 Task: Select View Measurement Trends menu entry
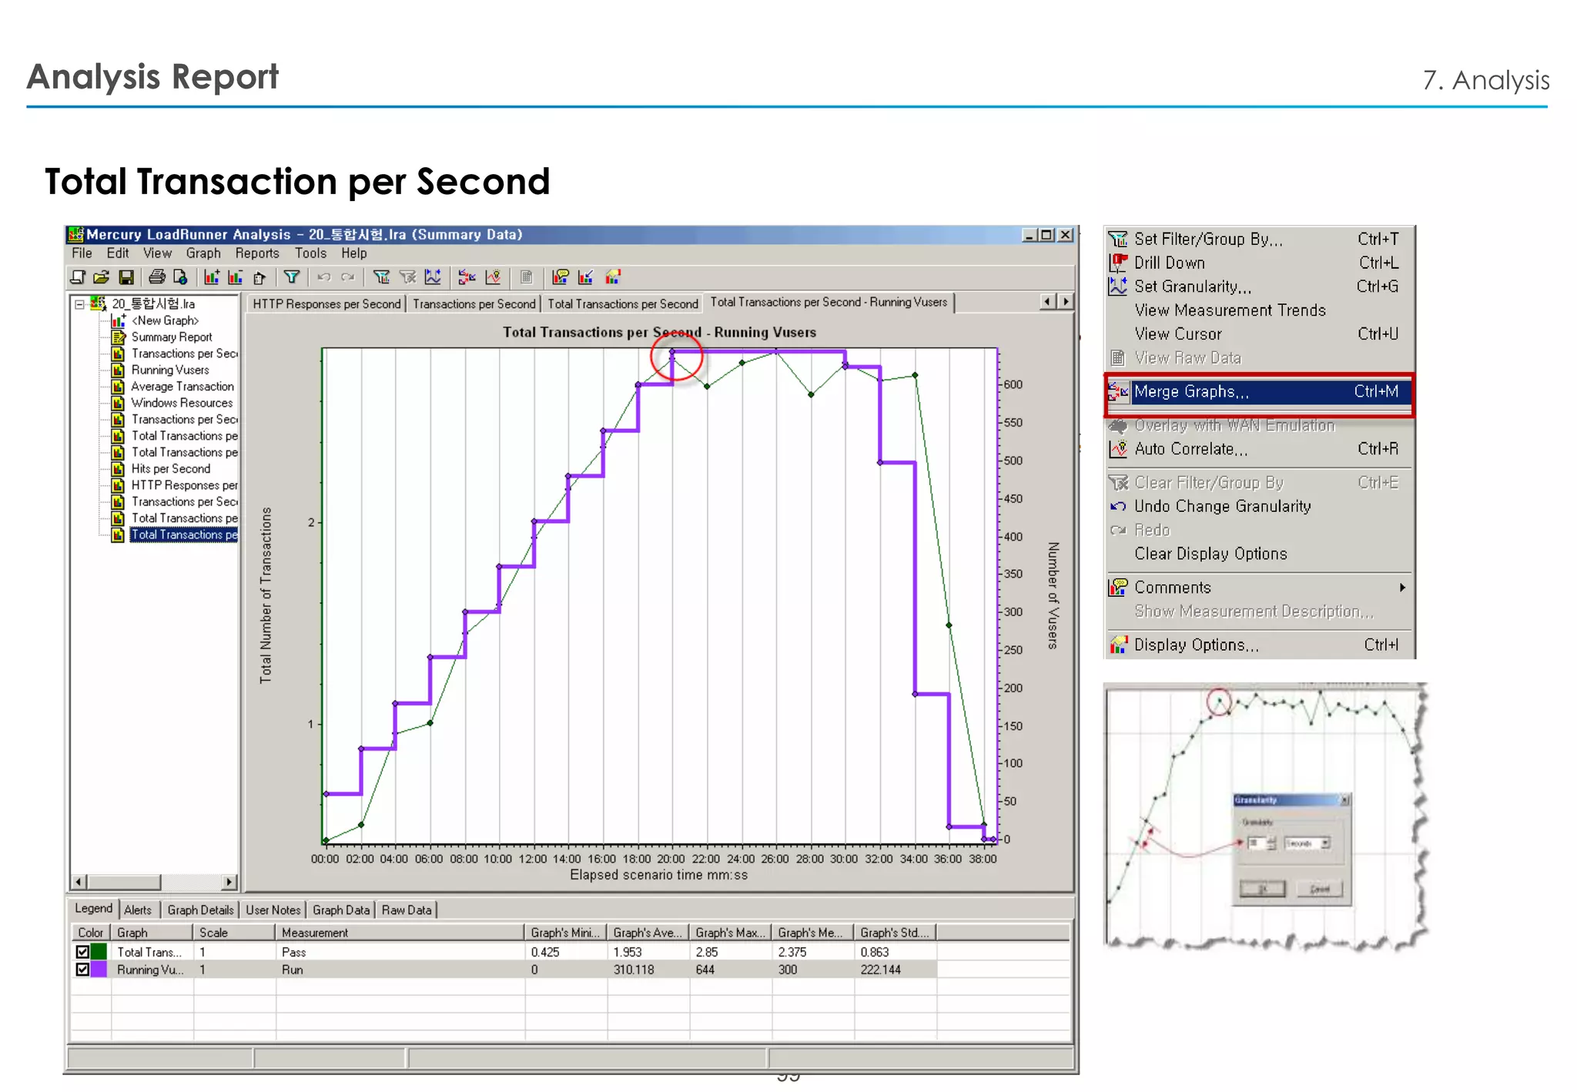[1260, 310]
